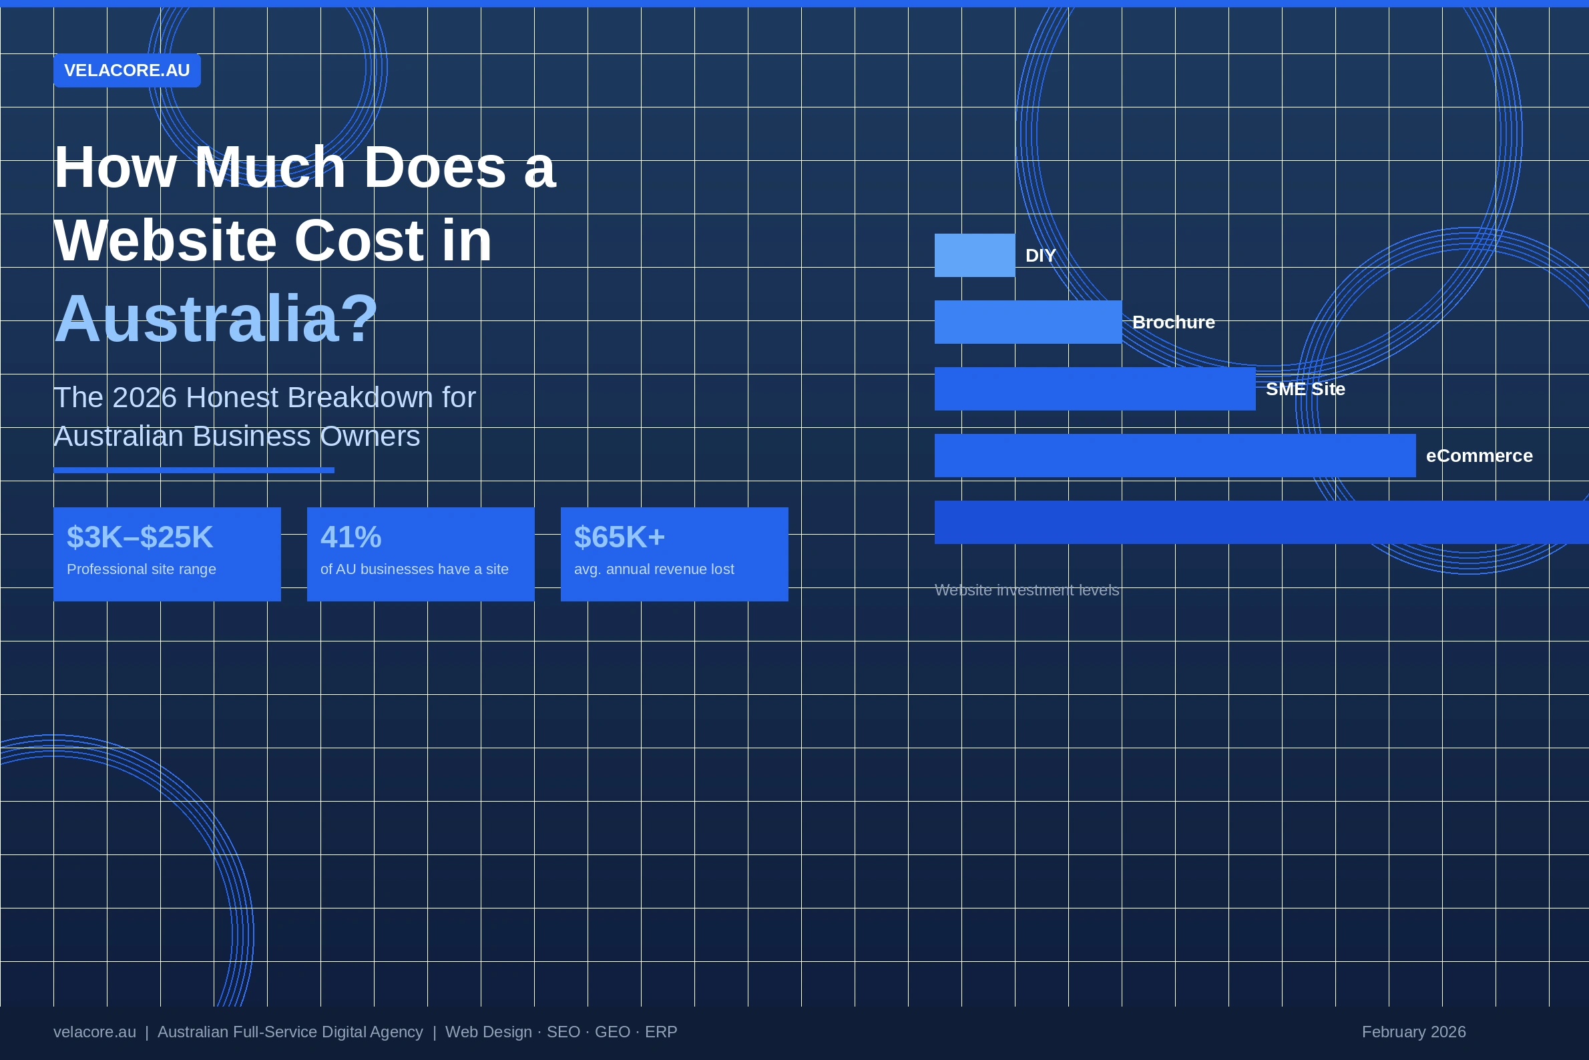
Task: Click the SME Site chart bar
Action: point(1095,388)
